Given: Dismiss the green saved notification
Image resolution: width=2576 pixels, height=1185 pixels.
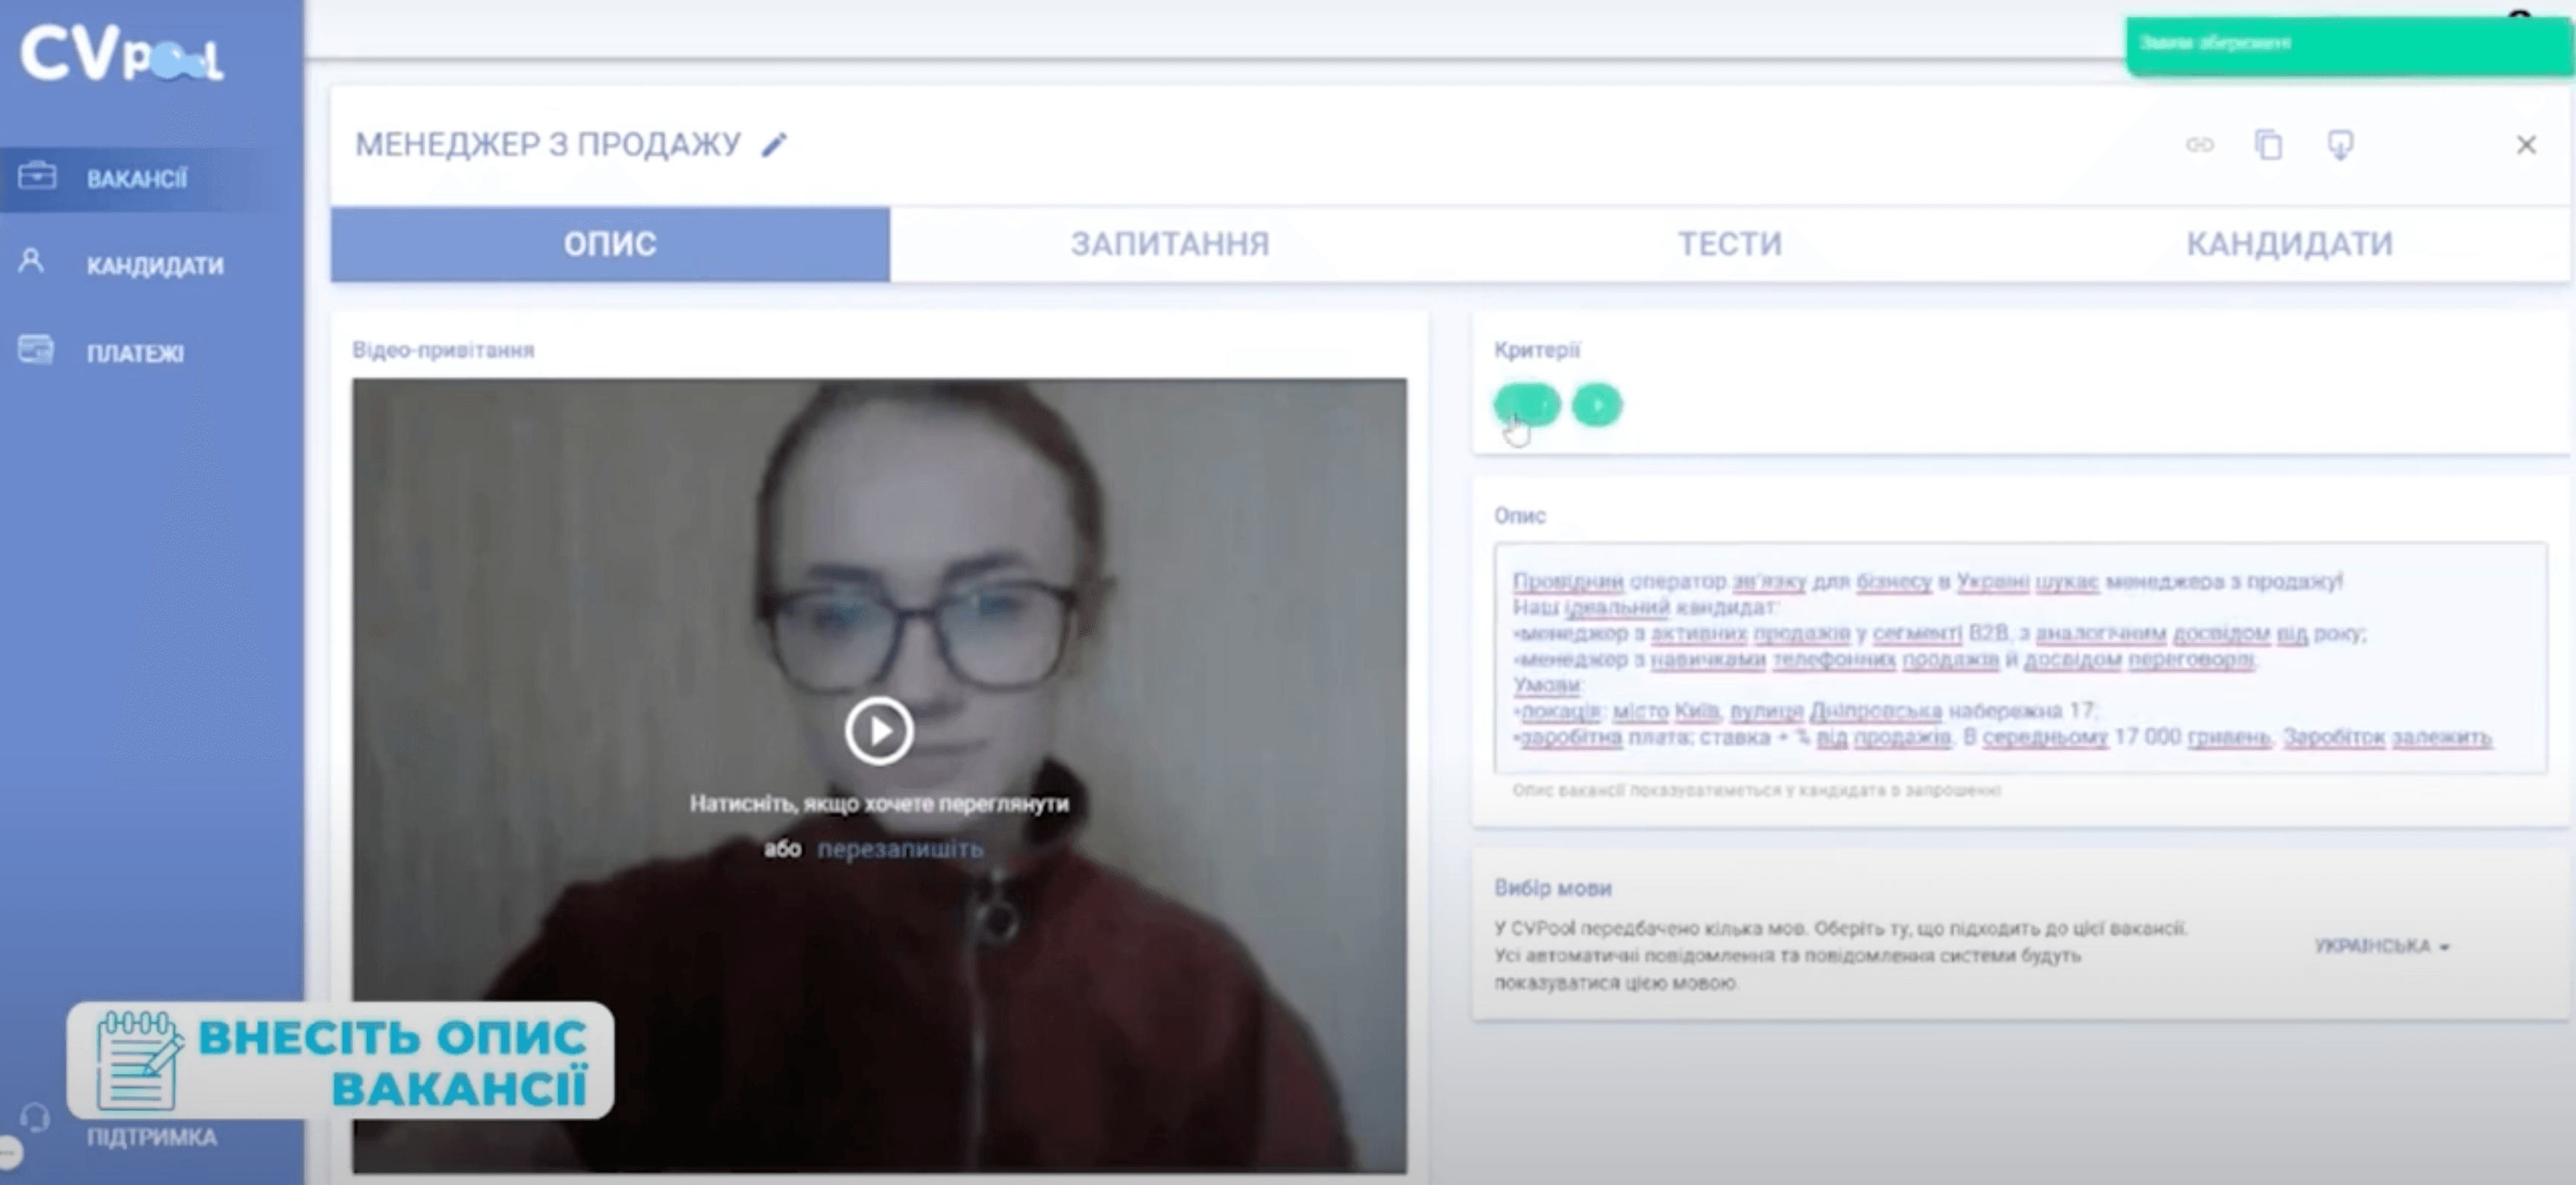Looking at the screenshot, I should 2349,46.
